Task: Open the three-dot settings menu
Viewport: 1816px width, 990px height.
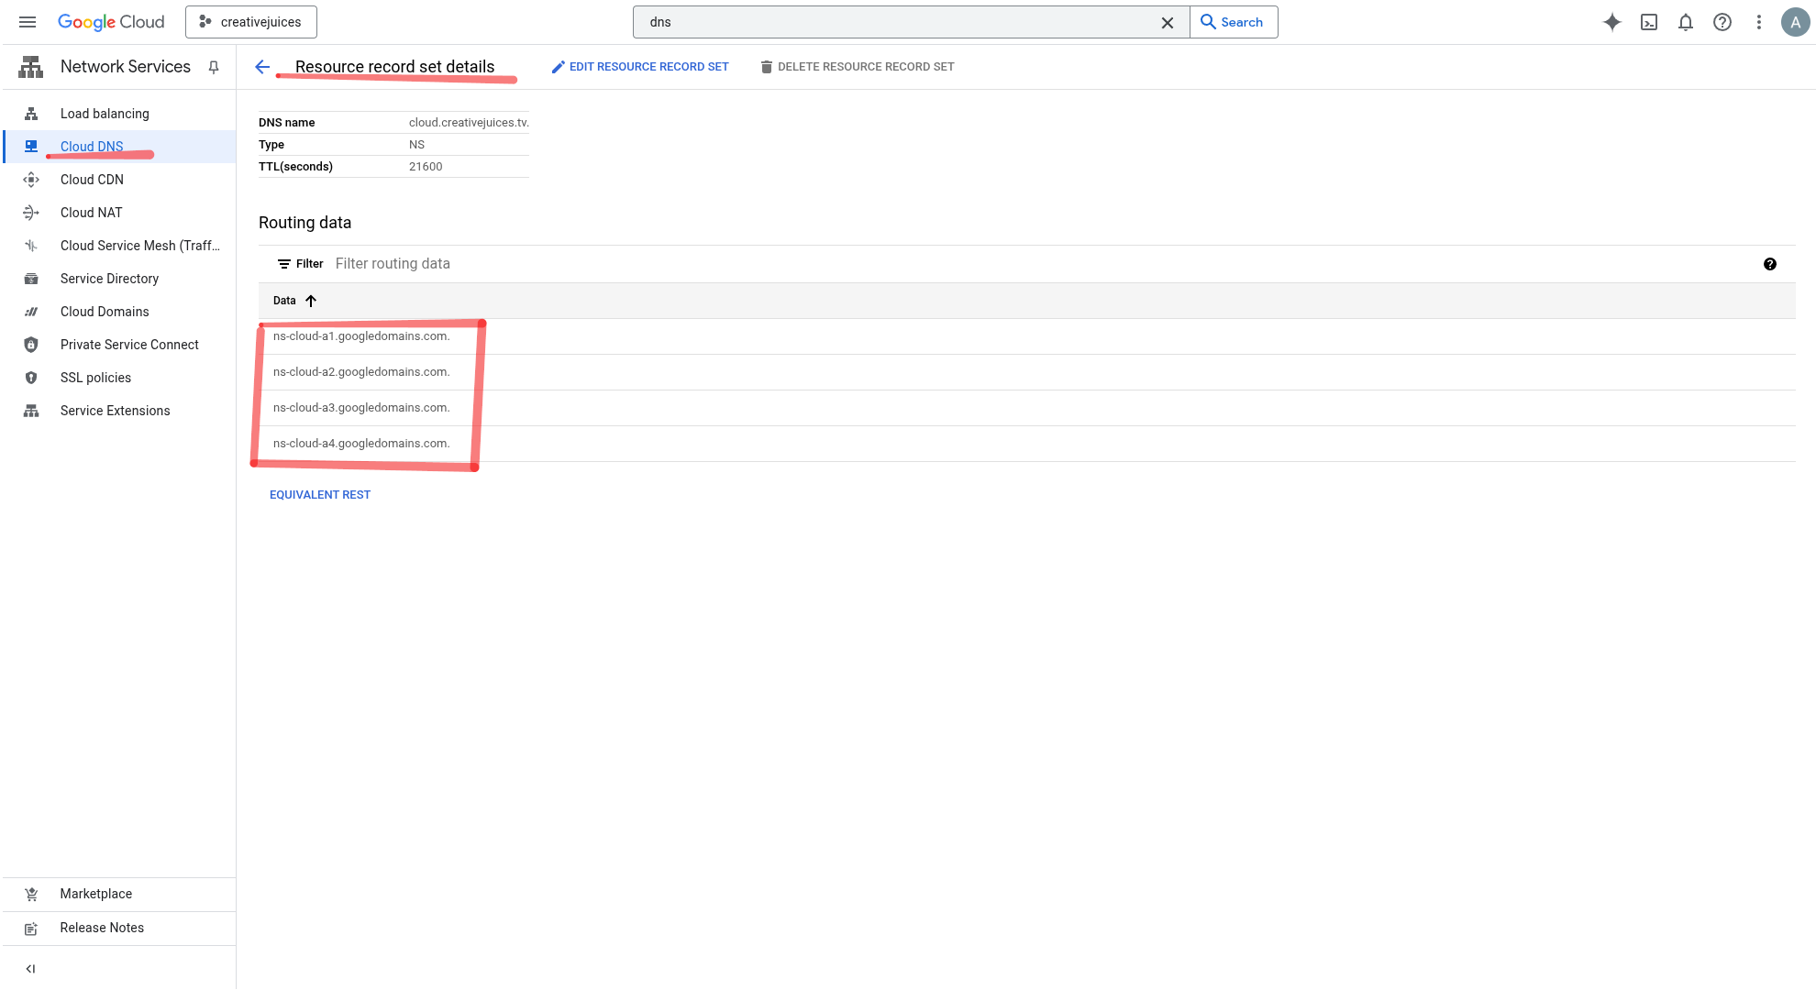Action: tap(1758, 22)
